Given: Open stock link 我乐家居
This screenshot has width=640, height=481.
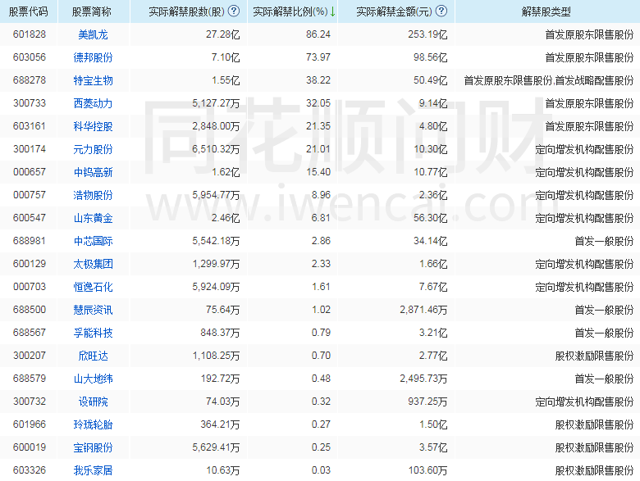Looking at the screenshot, I should (x=93, y=470).
